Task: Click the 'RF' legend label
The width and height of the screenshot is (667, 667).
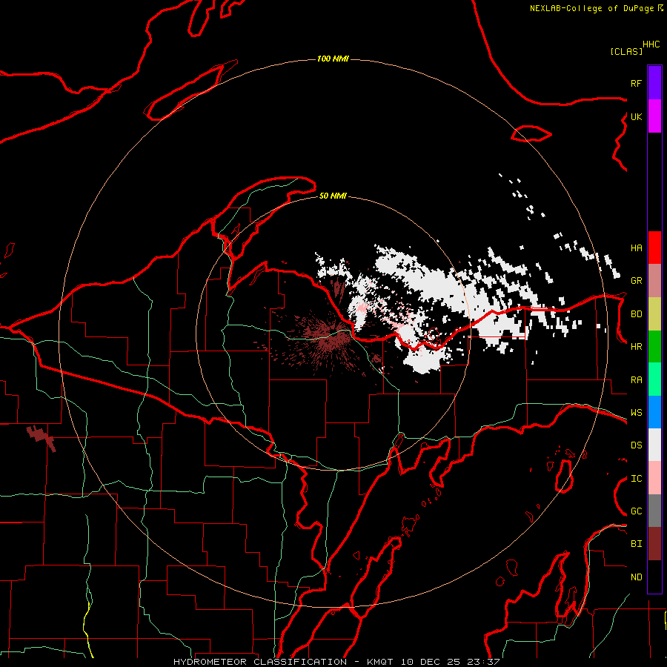Action: pos(636,83)
